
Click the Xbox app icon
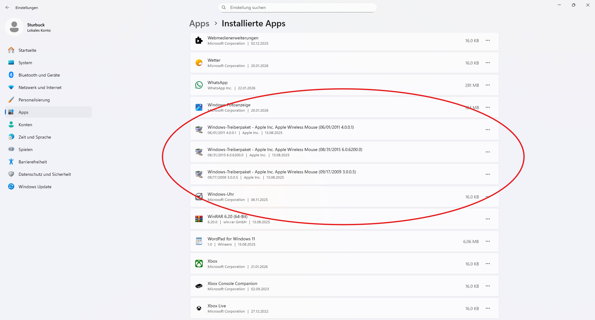tap(199, 264)
